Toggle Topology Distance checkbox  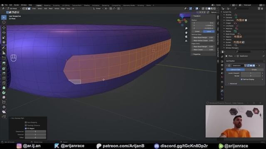tap(26, 125)
